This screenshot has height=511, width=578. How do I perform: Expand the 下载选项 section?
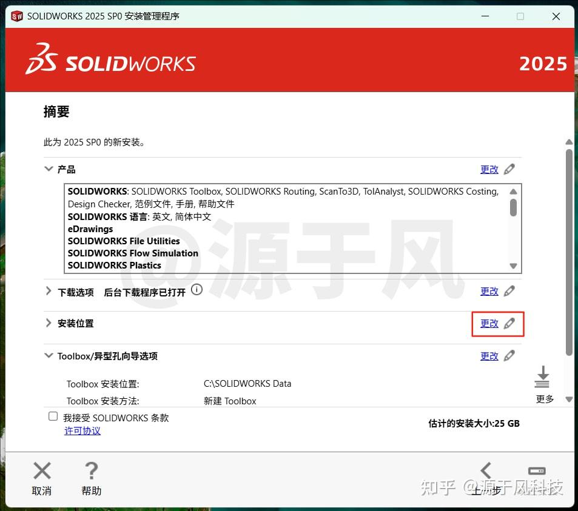pos(49,291)
